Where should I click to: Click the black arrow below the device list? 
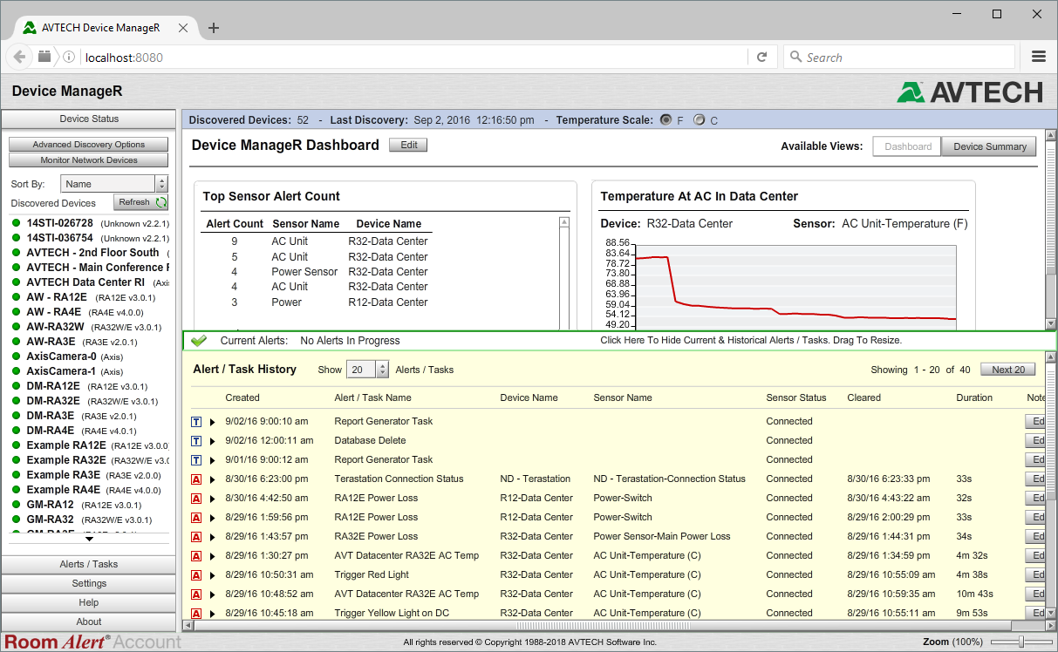coord(88,538)
